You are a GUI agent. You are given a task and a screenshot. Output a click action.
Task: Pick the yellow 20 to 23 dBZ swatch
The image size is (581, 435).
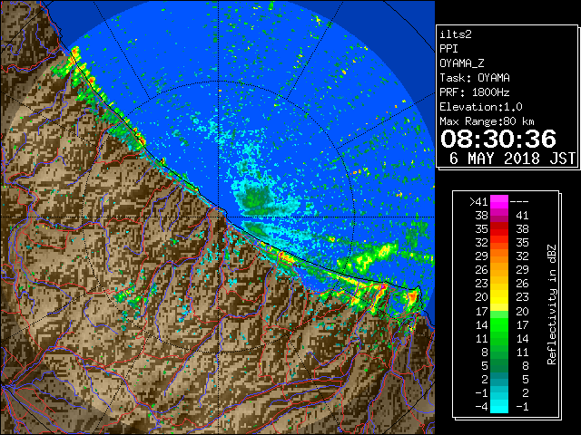499,297
